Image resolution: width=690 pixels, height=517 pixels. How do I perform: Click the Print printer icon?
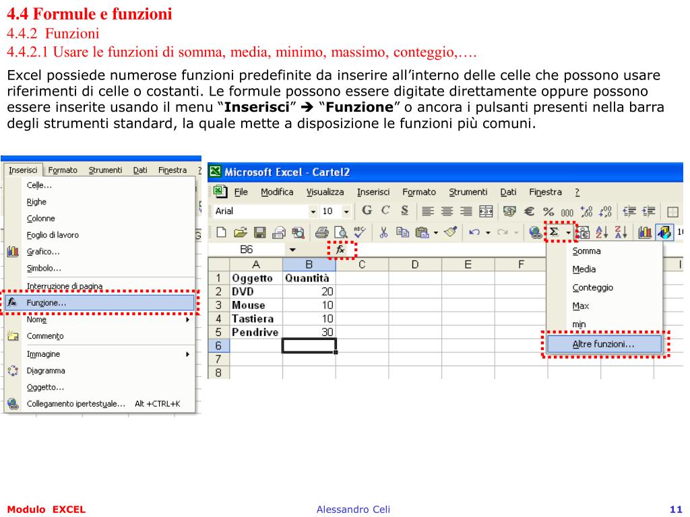(x=321, y=232)
